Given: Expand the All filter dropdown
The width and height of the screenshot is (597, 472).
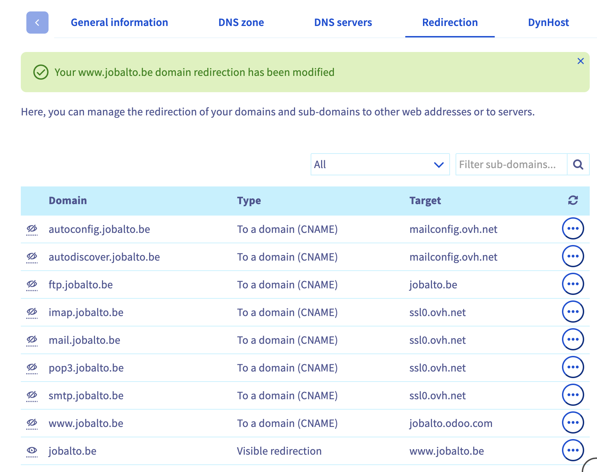Looking at the screenshot, I should coord(380,164).
